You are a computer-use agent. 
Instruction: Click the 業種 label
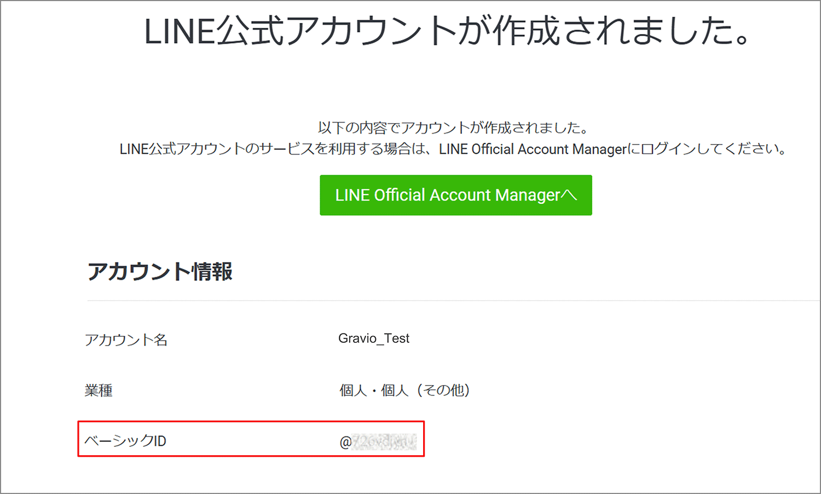tap(99, 390)
